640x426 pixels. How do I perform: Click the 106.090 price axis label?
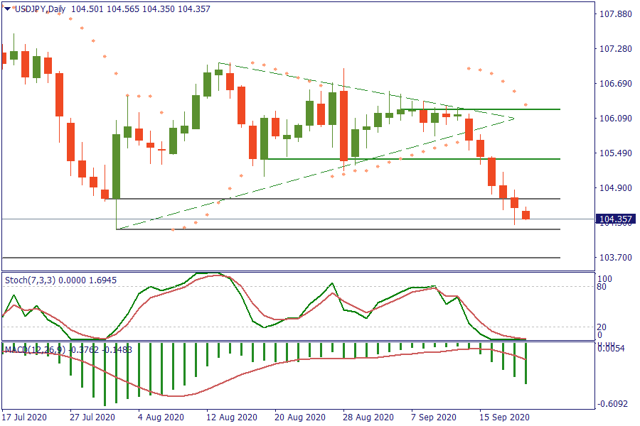point(616,119)
